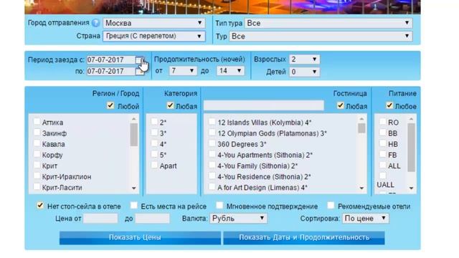
Task: Open the Город отправления dropdown showing Москва
Action: (153, 23)
